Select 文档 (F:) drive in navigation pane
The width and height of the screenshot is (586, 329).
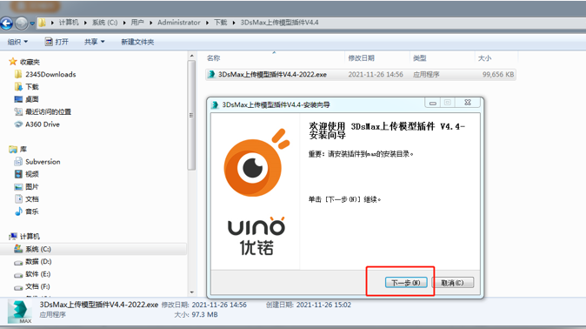coord(32,286)
